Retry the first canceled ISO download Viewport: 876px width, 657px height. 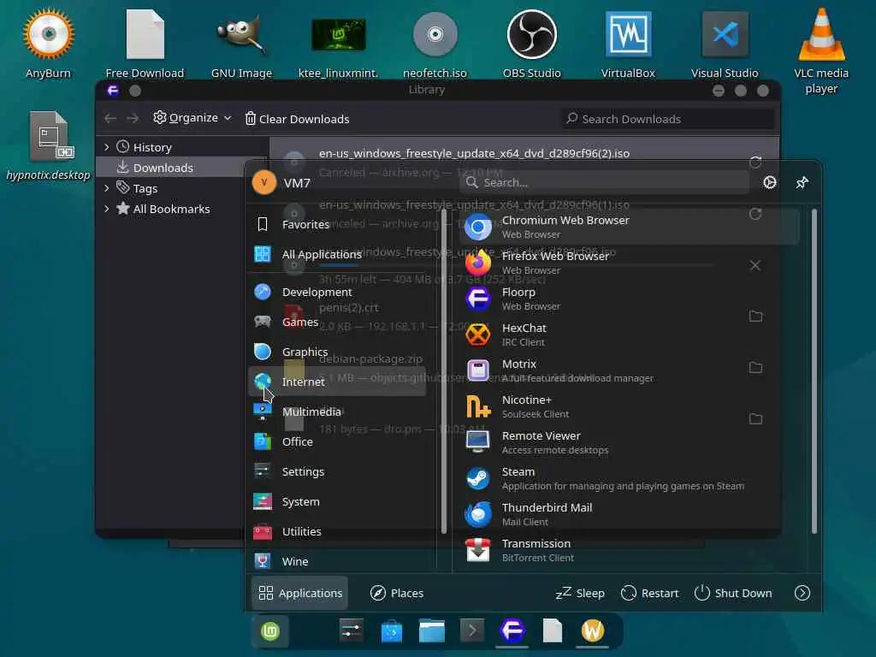755,162
